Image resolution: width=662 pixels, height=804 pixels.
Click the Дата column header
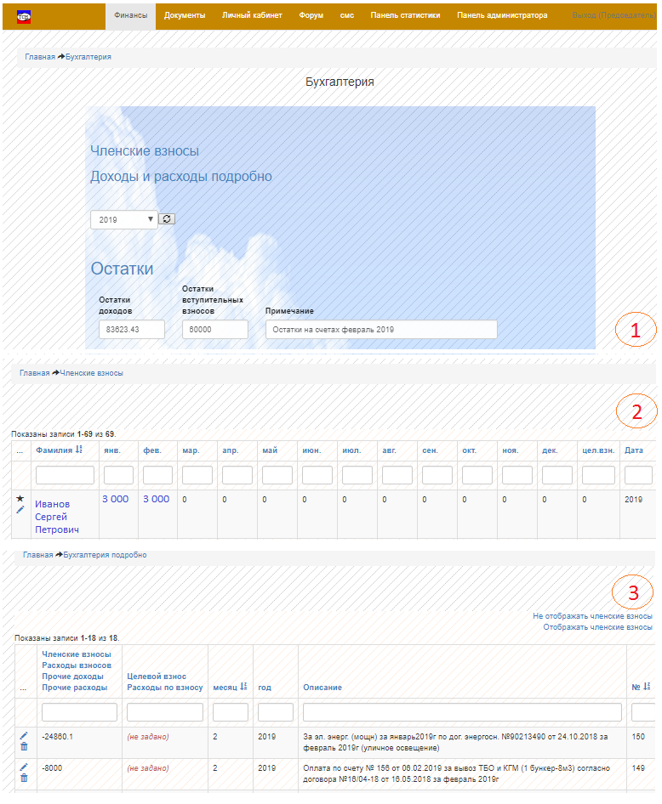(634, 450)
